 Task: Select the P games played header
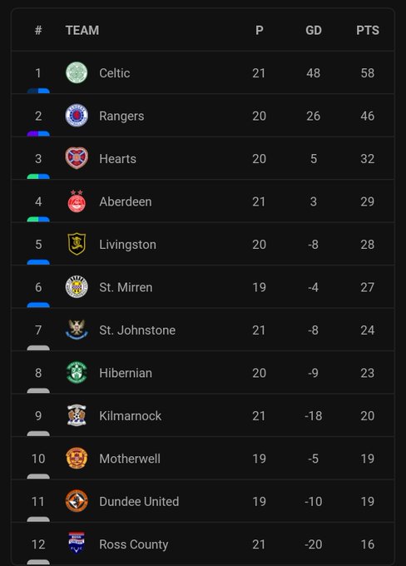259,30
